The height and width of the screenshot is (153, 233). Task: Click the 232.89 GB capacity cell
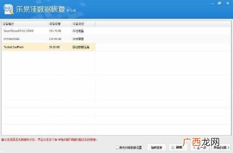coord(55,39)
